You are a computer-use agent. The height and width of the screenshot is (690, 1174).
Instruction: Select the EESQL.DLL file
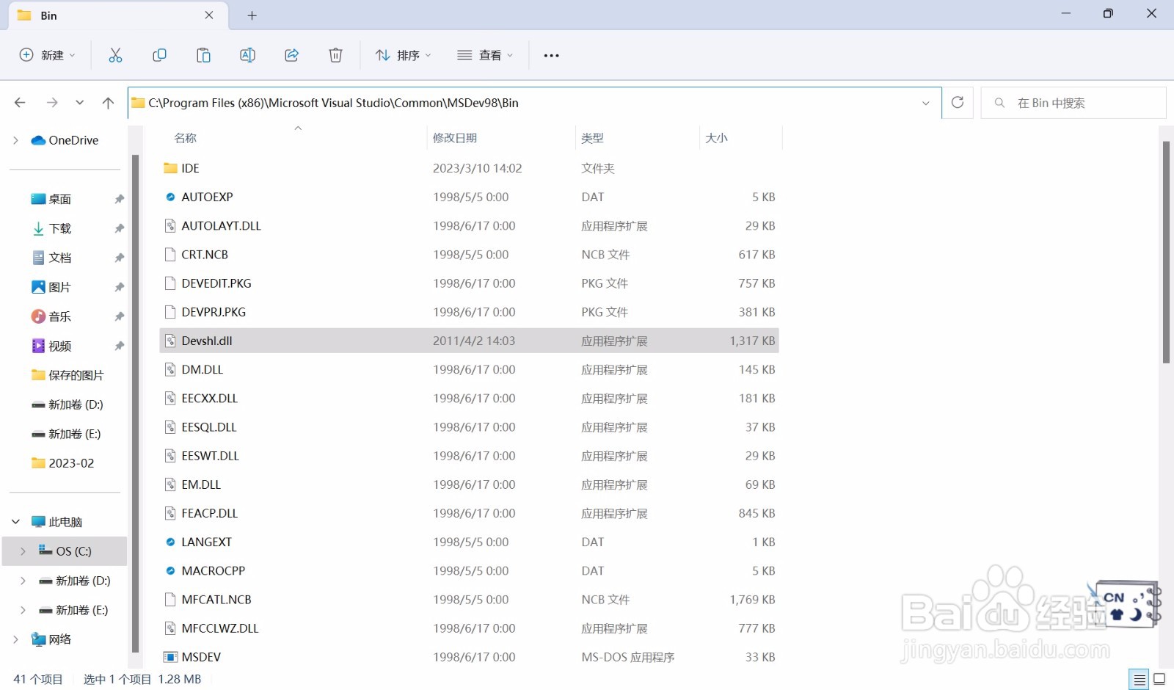click(x=469, y=427)
